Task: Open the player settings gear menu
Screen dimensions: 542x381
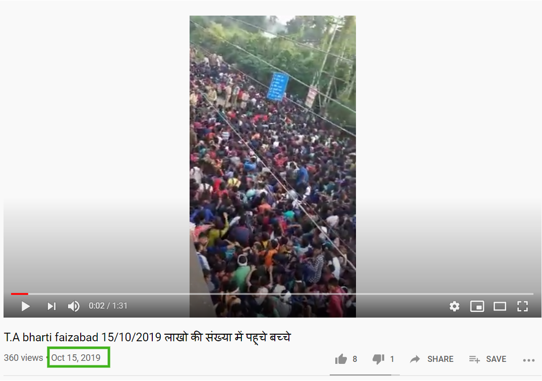Action: point(454,306)
